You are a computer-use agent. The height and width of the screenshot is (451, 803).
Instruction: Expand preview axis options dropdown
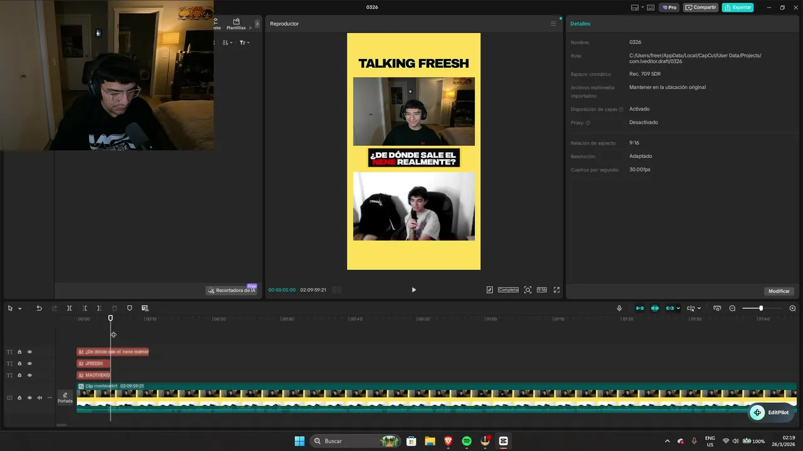point(699,308)
